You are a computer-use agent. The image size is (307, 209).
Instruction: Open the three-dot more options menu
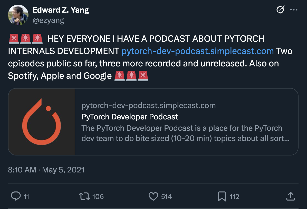(x=294, y=10)
